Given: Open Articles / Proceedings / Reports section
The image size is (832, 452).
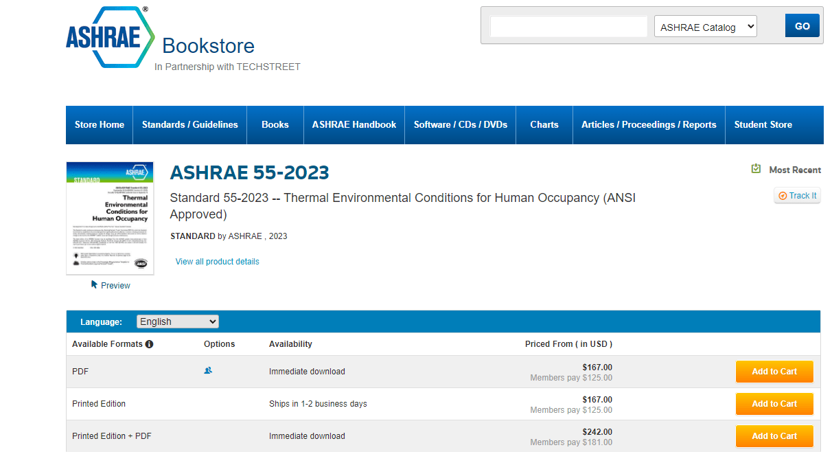Looking at the screenshot, I should (x=649, y=124).
